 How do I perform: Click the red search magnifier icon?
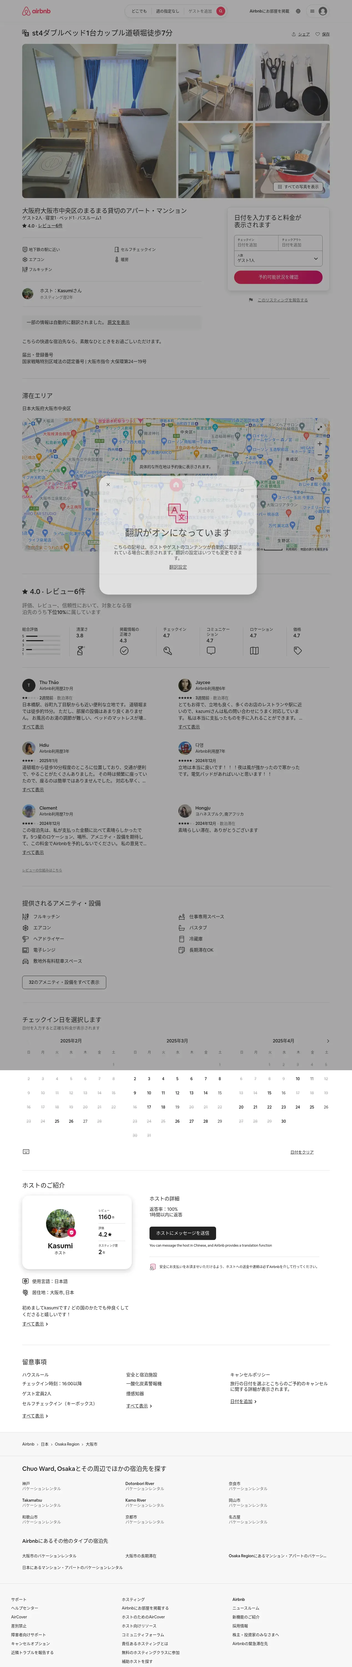pos(221,11)
